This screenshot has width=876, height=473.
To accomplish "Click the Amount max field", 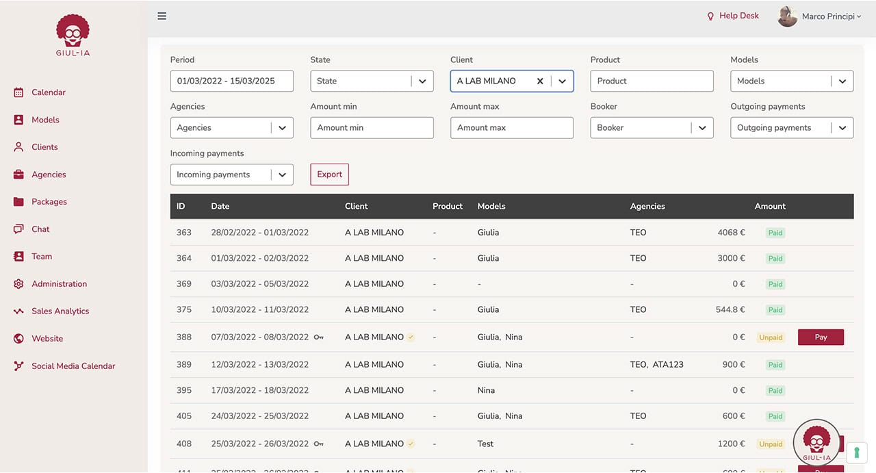I will (x=512, y=127).
